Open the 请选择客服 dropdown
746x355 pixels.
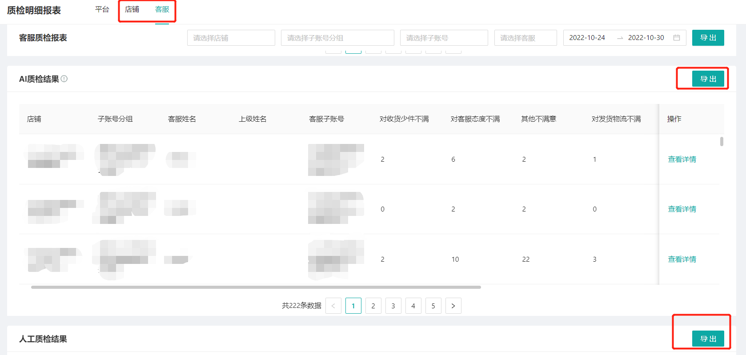pos(525,38)
